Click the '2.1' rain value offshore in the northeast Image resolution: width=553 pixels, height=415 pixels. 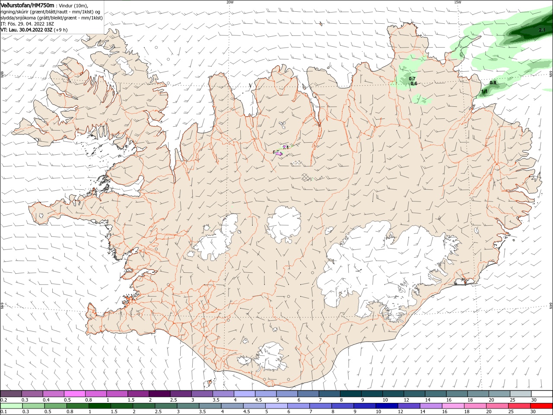(542, 30)
